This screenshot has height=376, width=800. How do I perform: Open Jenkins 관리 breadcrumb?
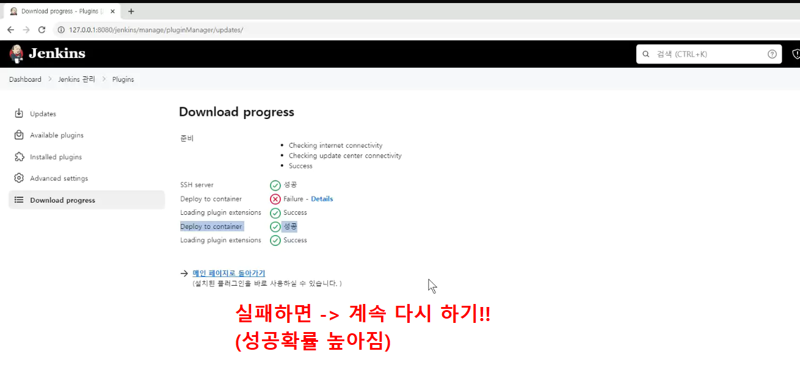(x=76, y=79)
